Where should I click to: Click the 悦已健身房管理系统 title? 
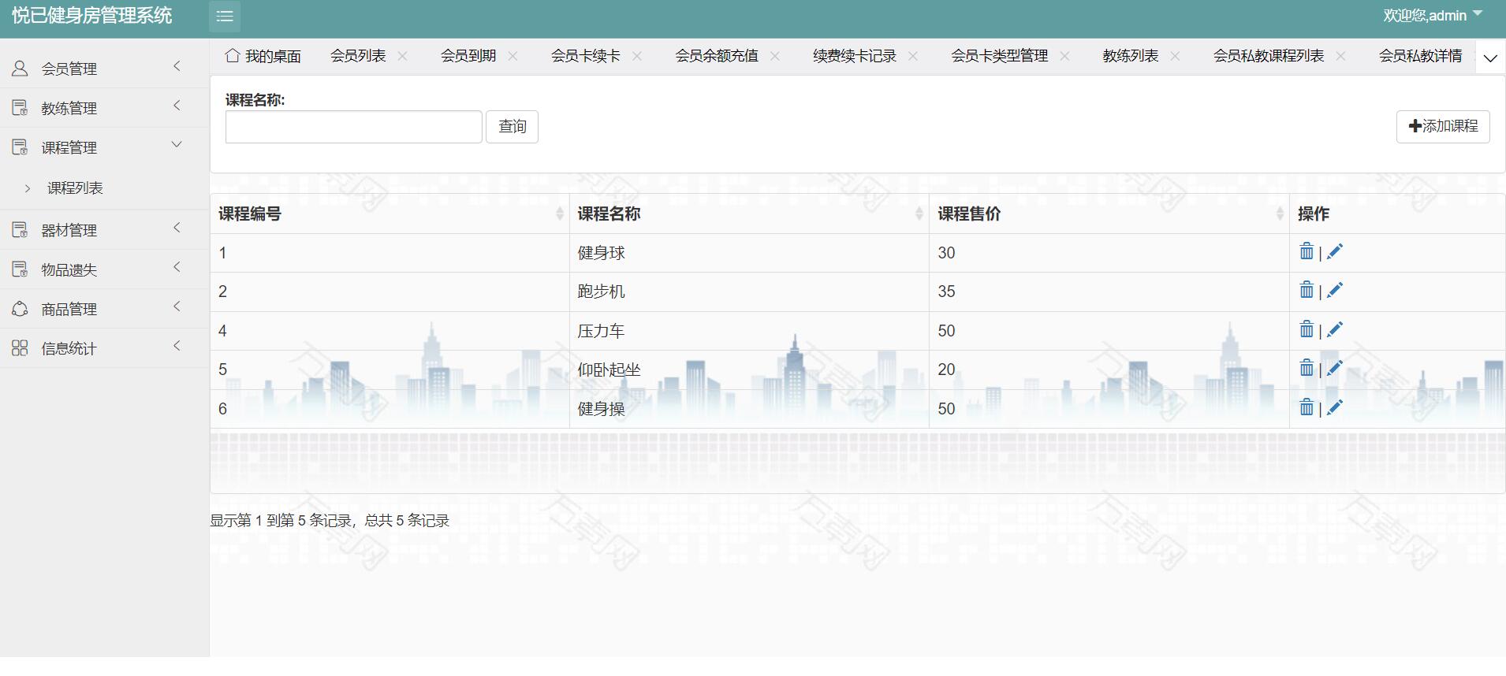[92, 16]
